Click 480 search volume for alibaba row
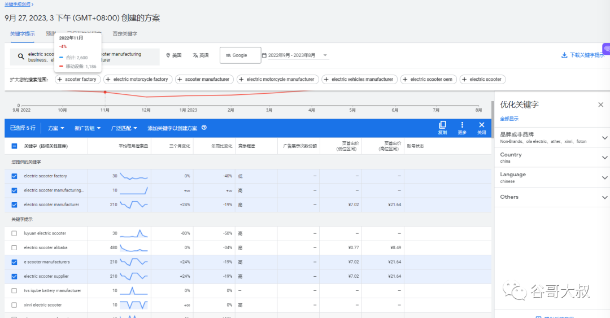 point(113,247)
